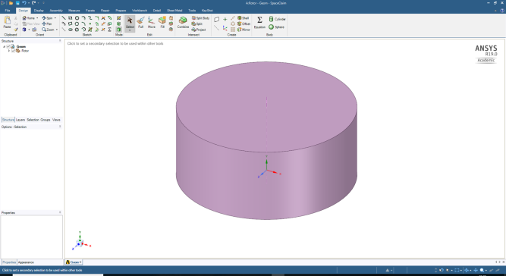Click the Plan View button
This screenshot has height=276, width=506.
[x=31, y=24]
